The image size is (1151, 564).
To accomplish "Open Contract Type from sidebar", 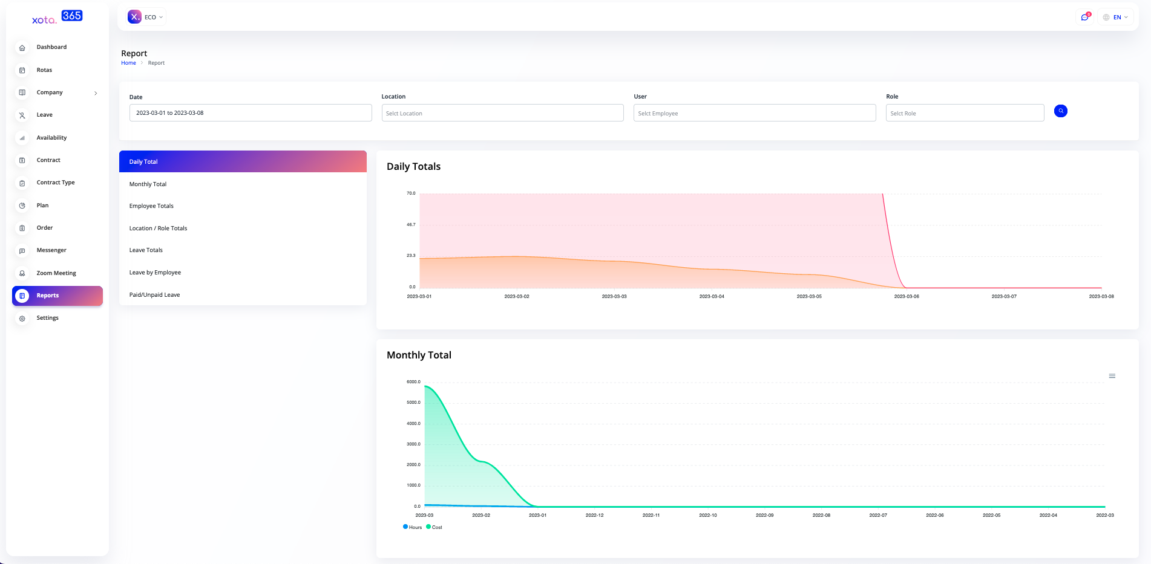I will point(56,183).
